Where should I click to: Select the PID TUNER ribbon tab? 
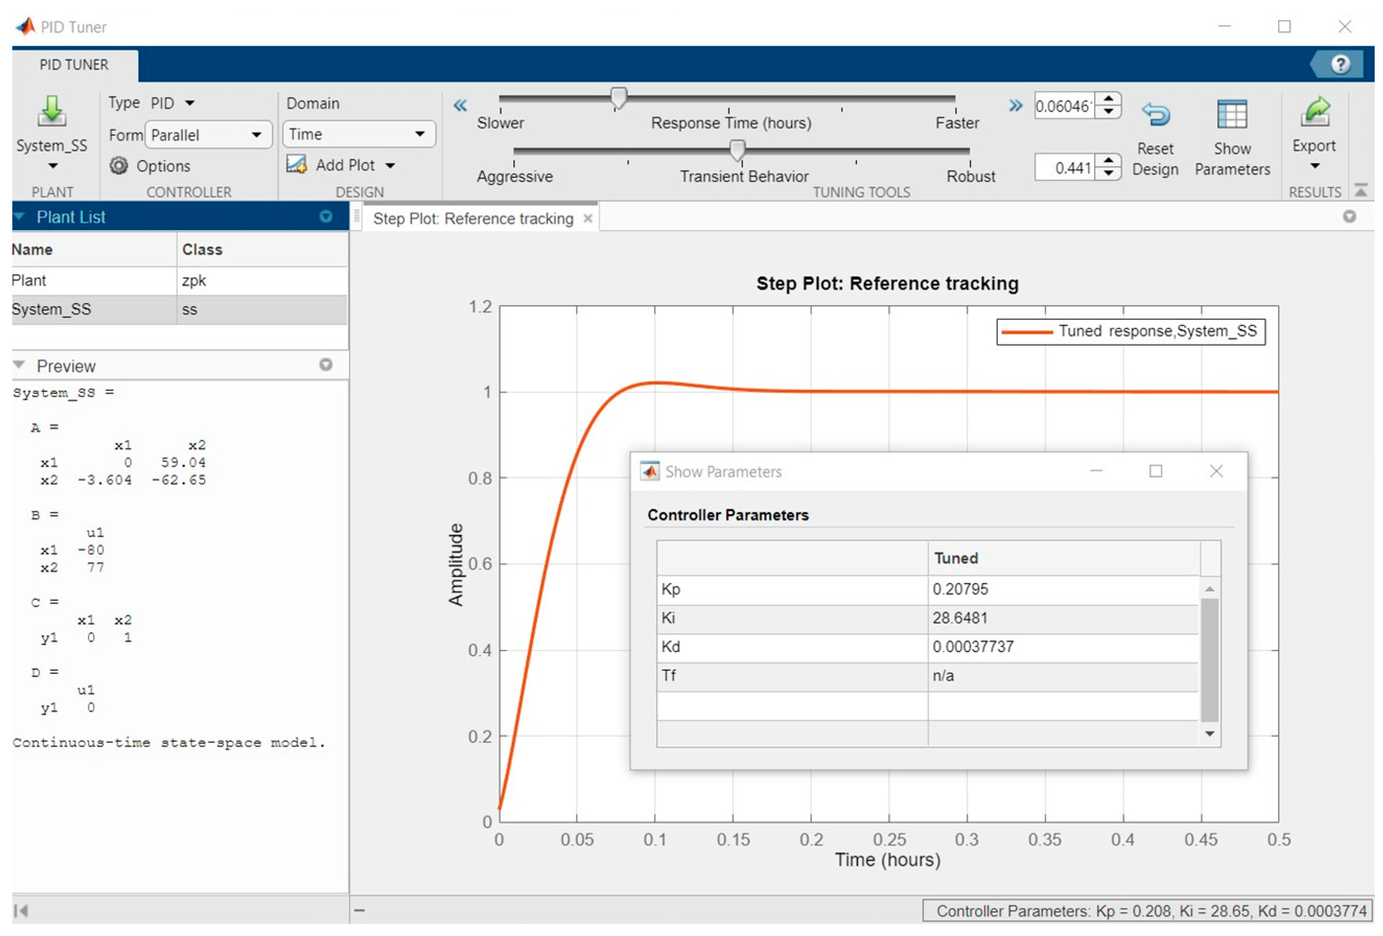[x=74, y=64]
